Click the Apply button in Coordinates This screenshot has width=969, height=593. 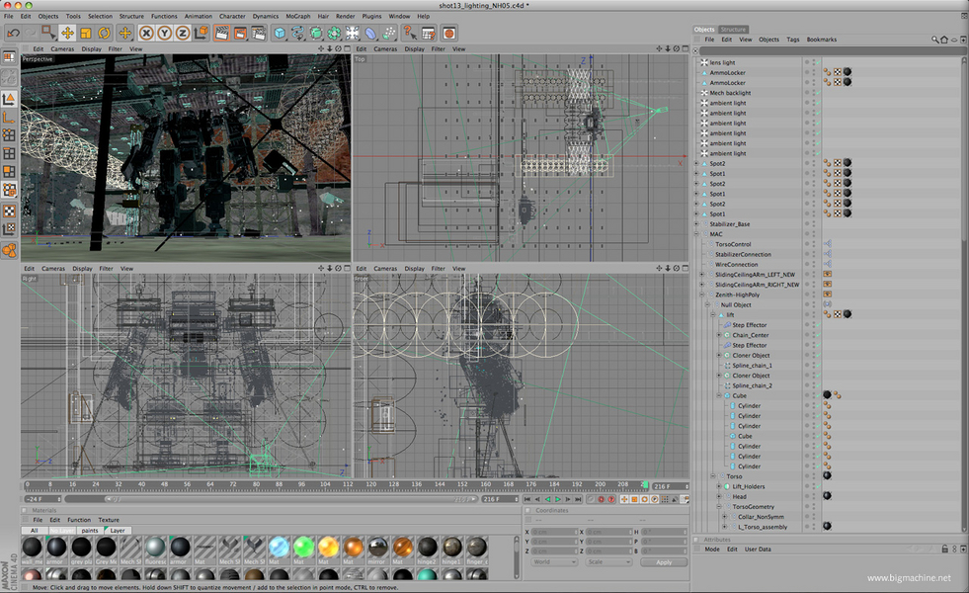[663, 562]
